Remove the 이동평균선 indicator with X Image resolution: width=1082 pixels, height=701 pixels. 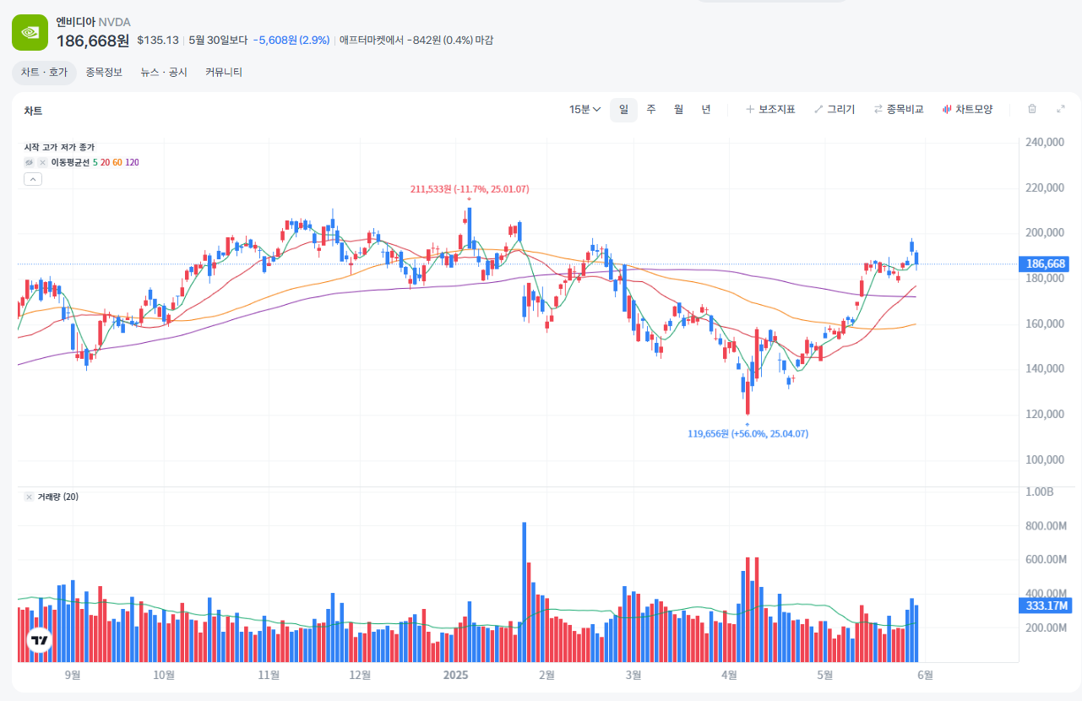pyautogui.click(x=42, y=162)
